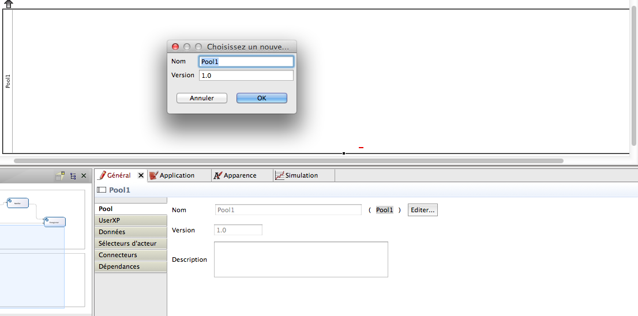
Task: Close the Général tab
Action: 141,175
